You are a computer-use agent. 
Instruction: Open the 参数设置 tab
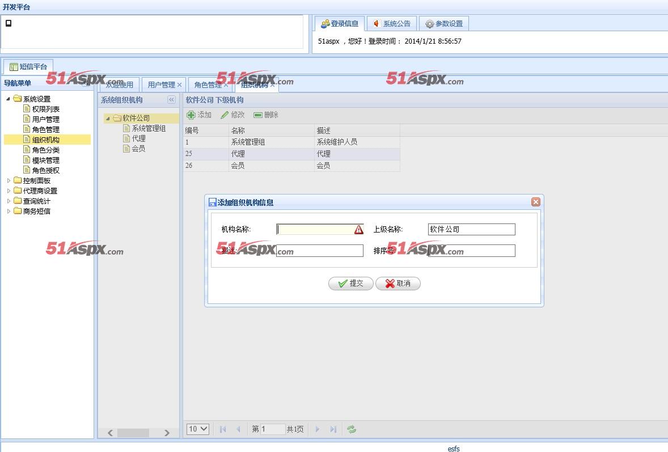pyautogui.click(x=444, y=24)
